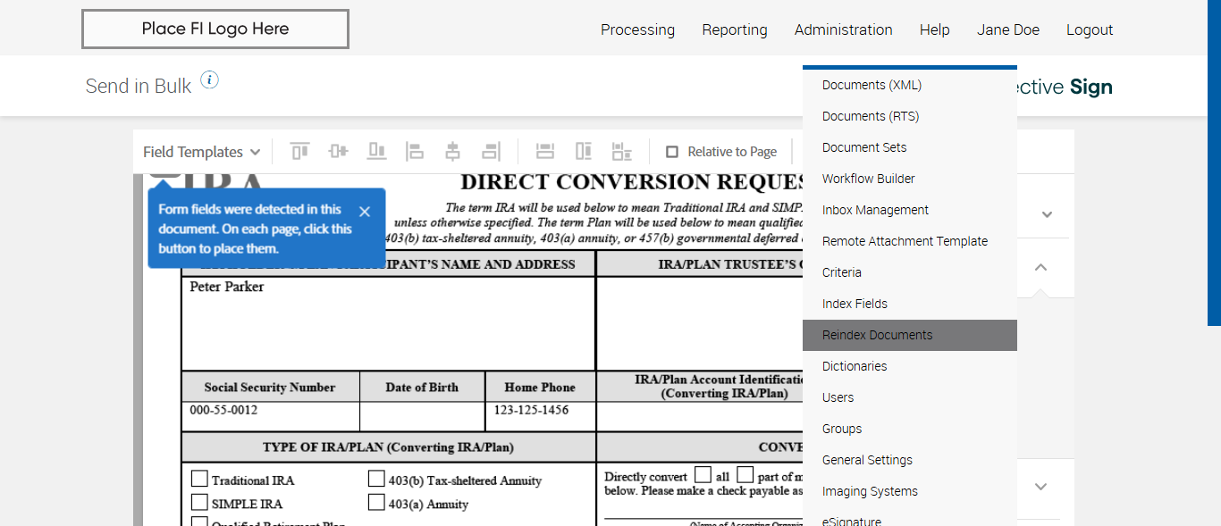Click the align left edges icon
This screenshot has width=1221, height=526.
(415, 152)
